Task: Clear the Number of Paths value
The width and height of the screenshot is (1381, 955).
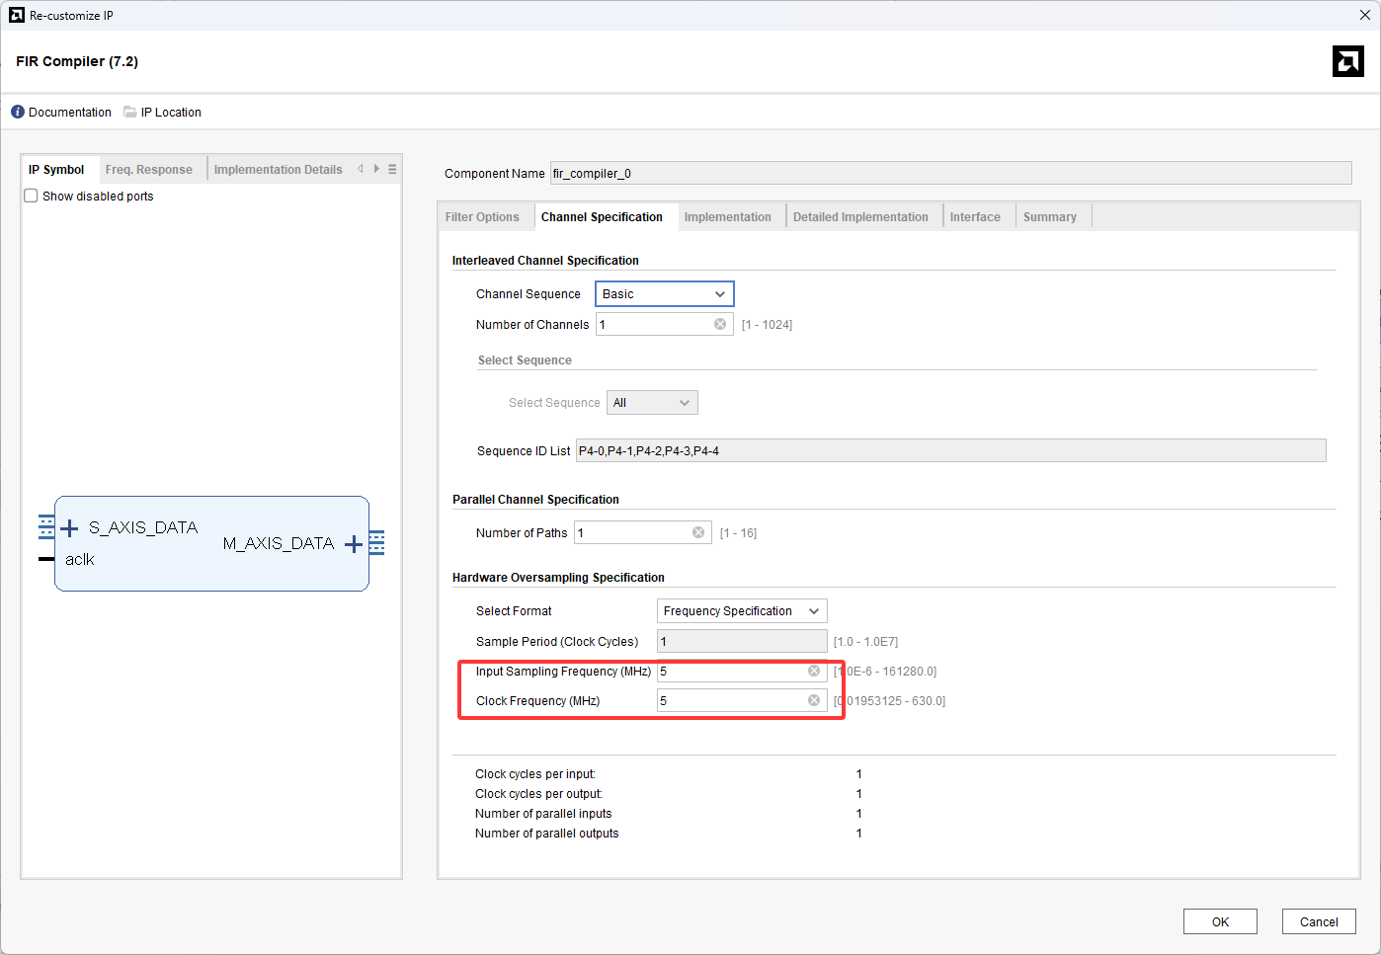Action: tap(698, 532)
